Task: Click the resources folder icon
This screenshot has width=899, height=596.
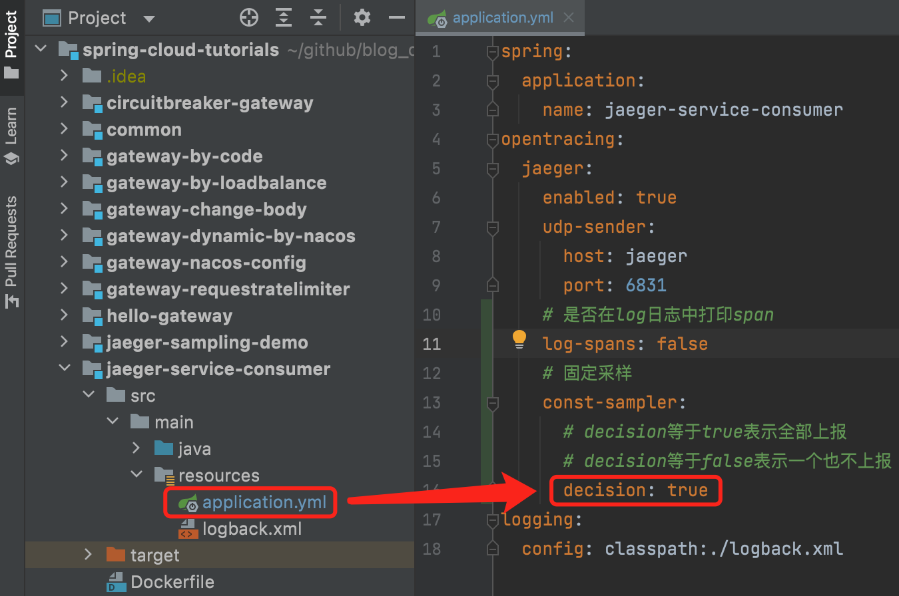Action: [x=164, y=476]
